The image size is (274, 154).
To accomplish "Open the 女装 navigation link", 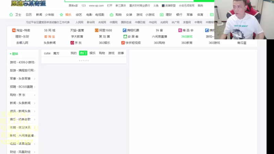I will tap(129, 15).
